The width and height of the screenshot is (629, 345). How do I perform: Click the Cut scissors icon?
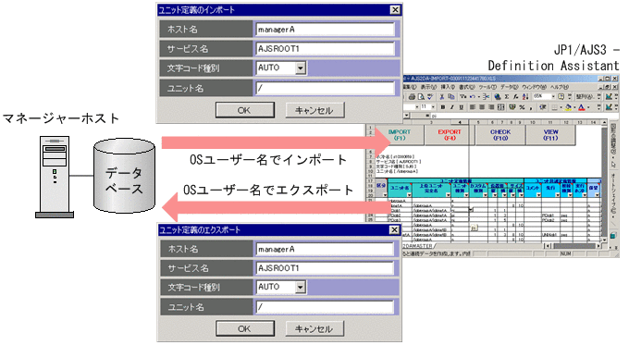(441, 97)
